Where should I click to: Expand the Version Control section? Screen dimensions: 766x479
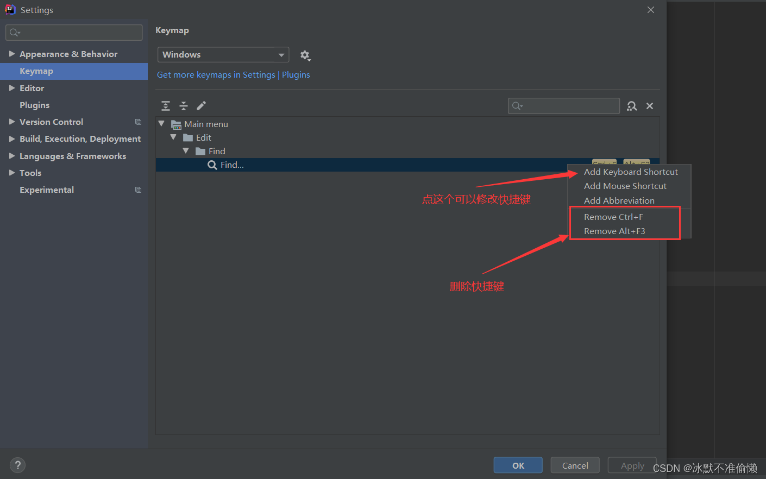(x=12, y=122)
